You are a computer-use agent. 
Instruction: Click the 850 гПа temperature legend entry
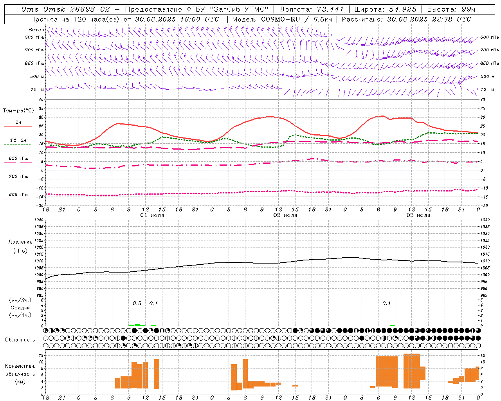(x=18, y=159)
